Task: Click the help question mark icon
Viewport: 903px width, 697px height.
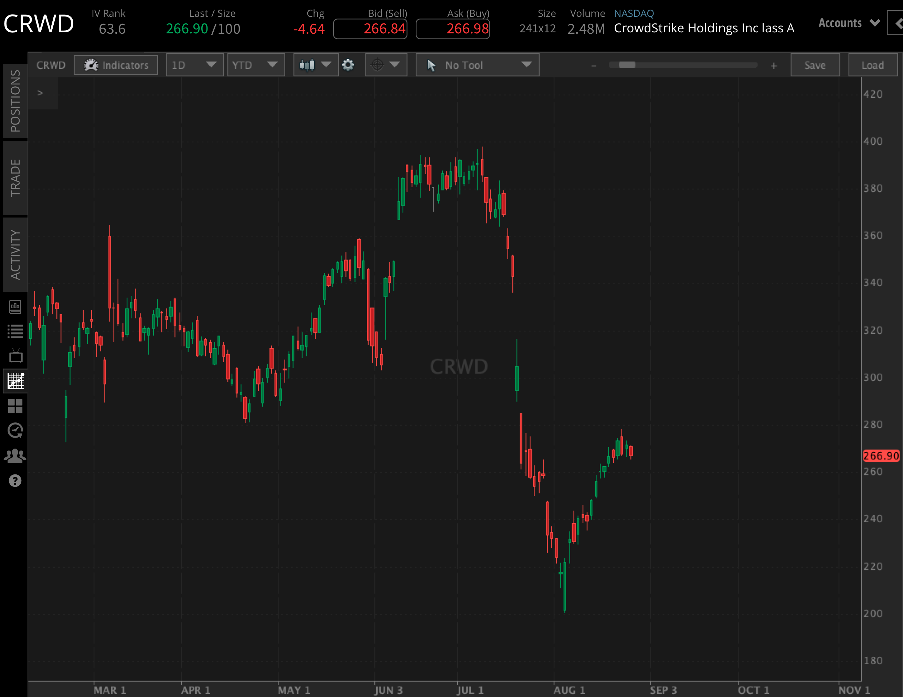Action: tap(15, 481)
